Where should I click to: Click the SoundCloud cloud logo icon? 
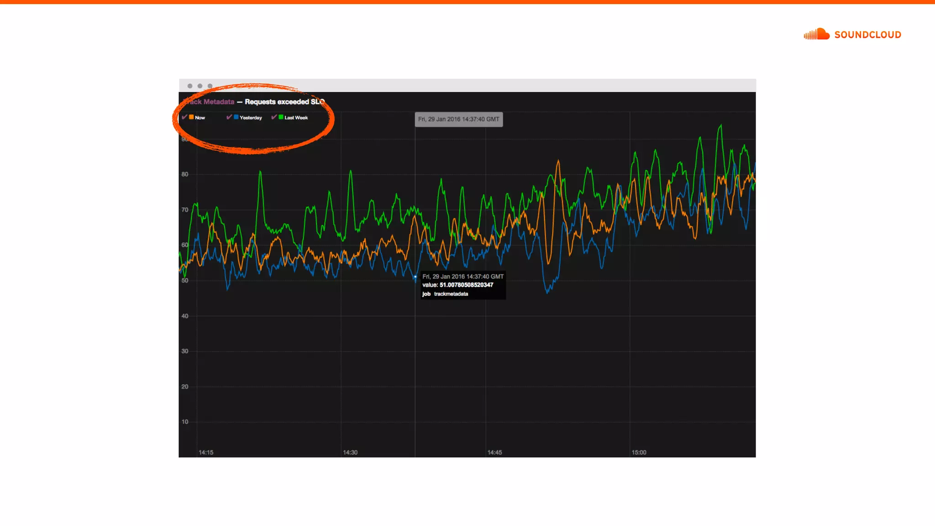click(x=817, y=34)
